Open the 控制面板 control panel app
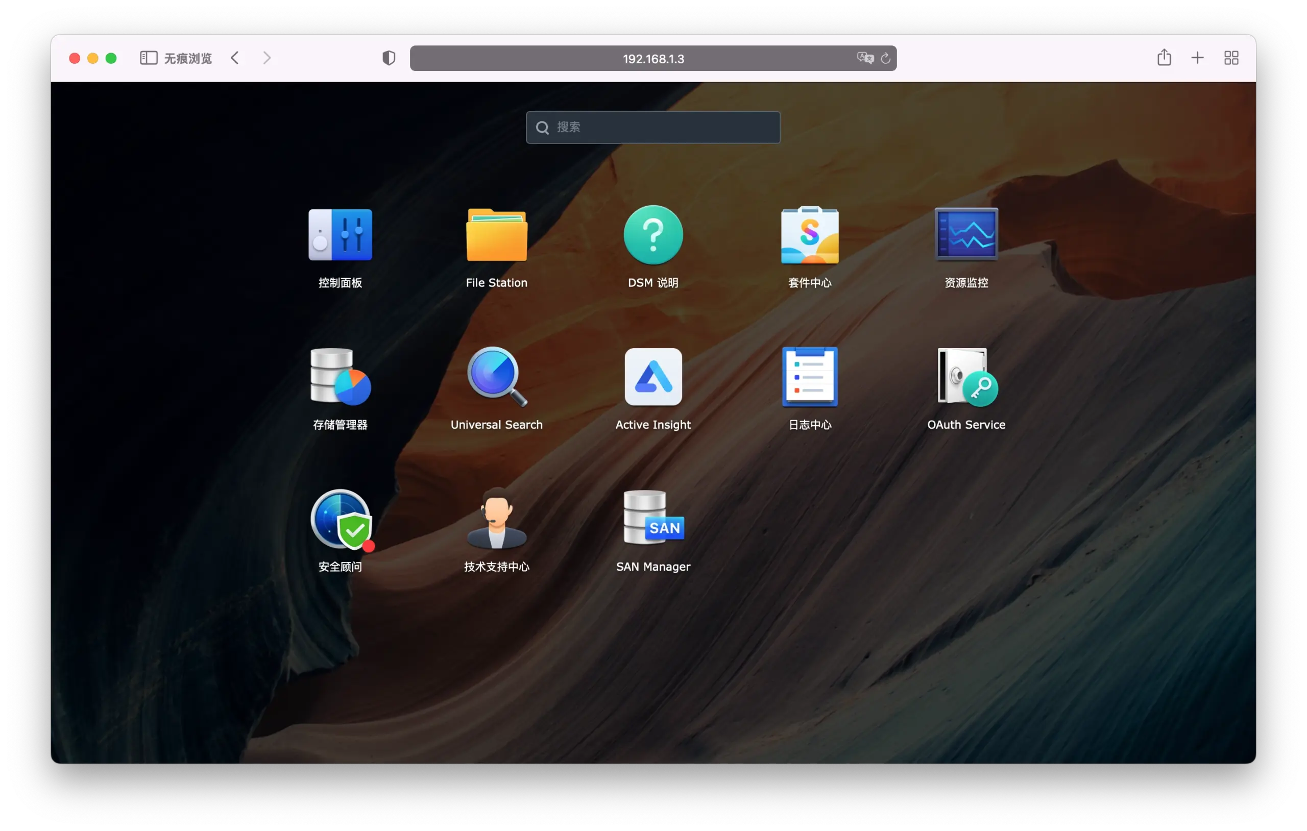Screen dimensions: 1307x831 coord(340,235)
